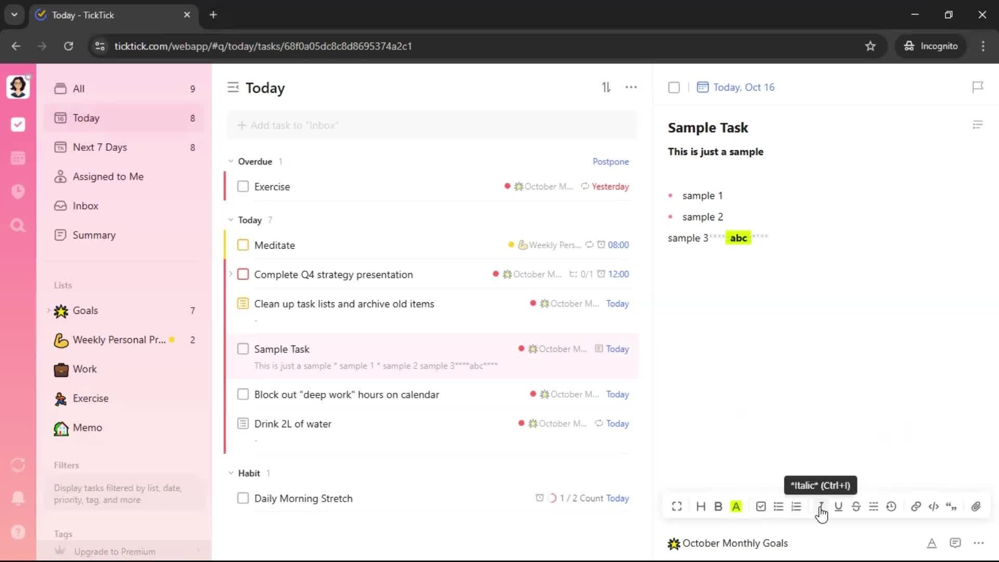Click the Heading formatting icon
Screen dimensions: 999x562
point(701,506)
